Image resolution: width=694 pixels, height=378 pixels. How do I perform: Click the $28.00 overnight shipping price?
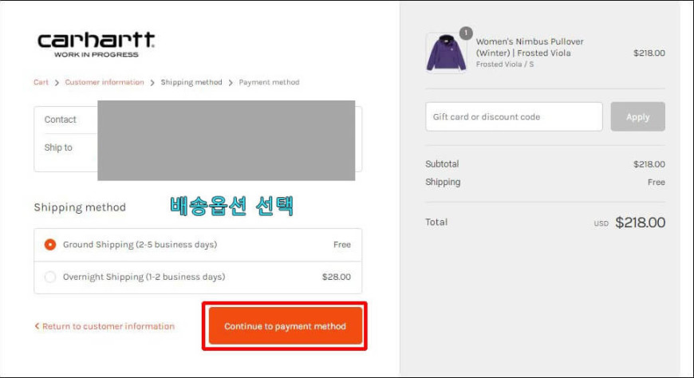(x=337, y=277)
